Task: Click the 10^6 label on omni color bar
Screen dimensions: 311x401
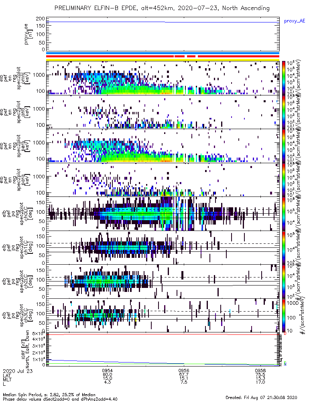Action: 290,63
